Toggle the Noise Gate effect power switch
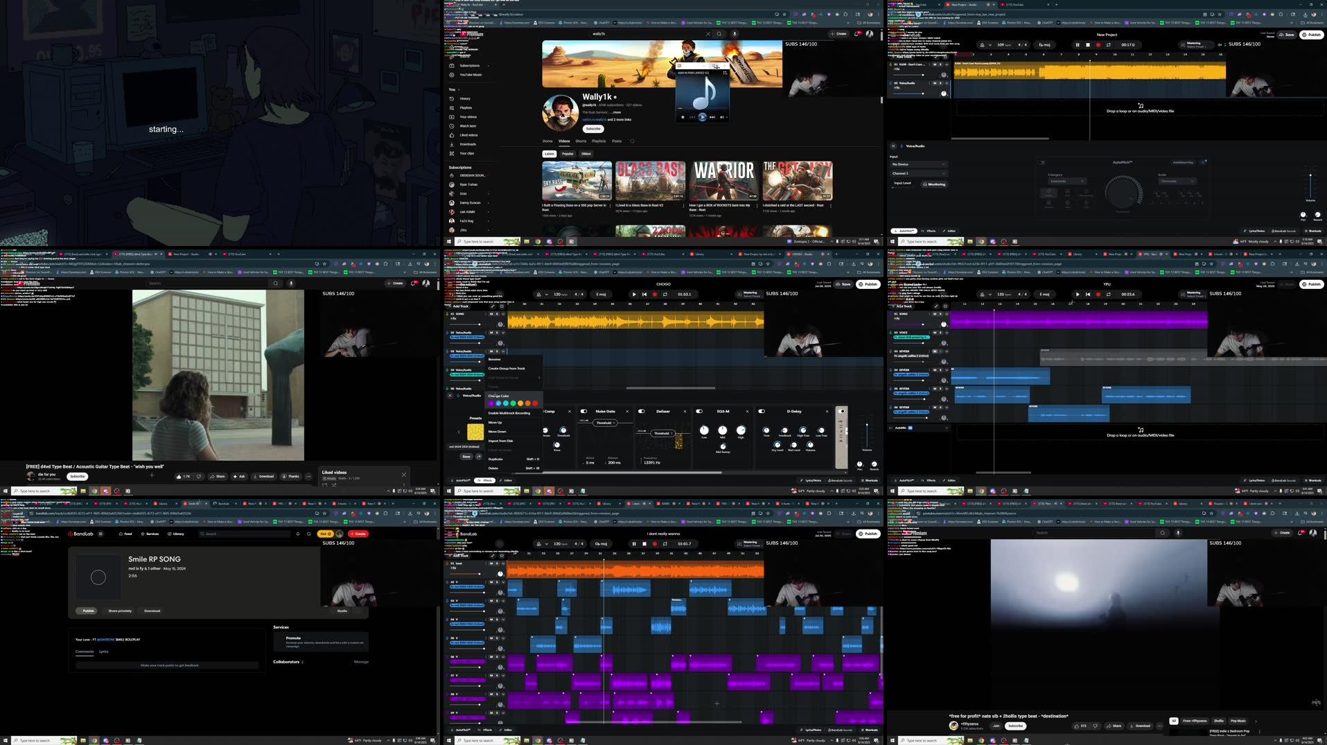Viewport: 1327px width, 745px height. 583,411
